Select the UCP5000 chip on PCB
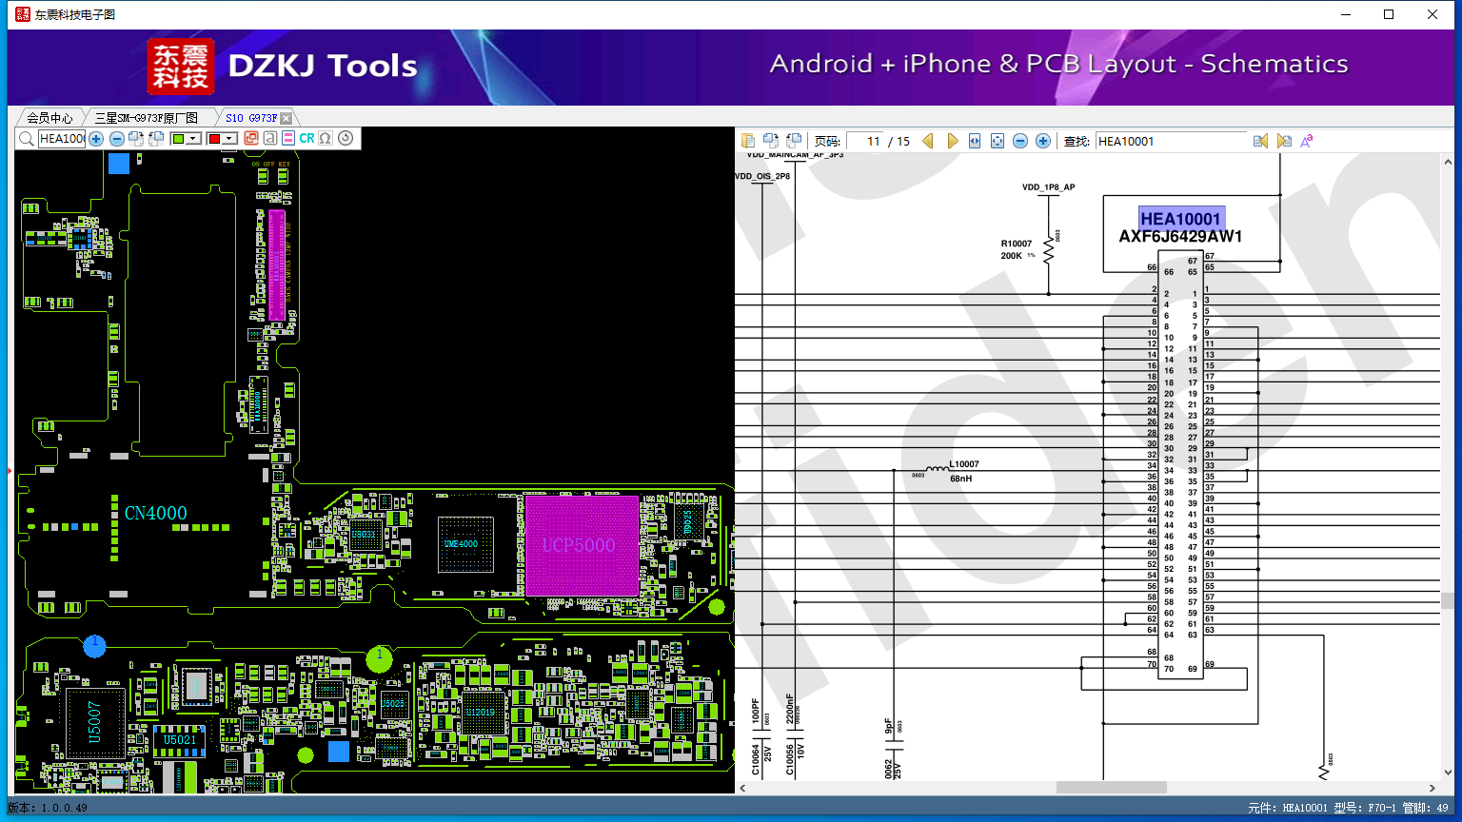 pos(581,546)
